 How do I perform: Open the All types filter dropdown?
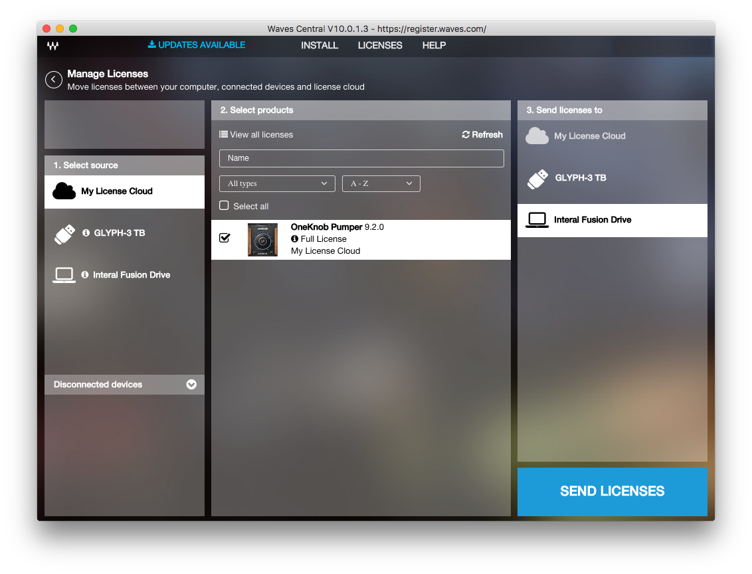tap(277, 183)
